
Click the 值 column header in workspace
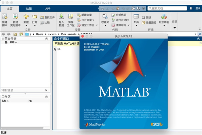point(30,101)
